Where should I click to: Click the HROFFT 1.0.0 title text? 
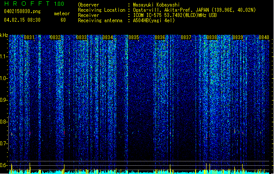(x=34, y=3)
